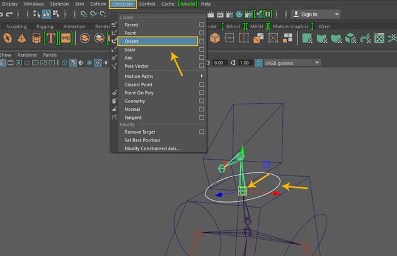Screen dimensions: 397x256
Task: Open the option box for Pole Vector
Action: coord(202,65)
